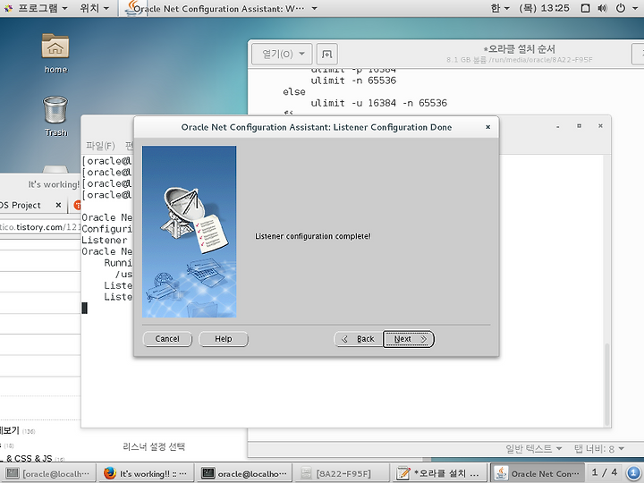The image size is (644, 483).
Task: Cancel the Oracle Net Configuration Assistant
Action: click(167, 339)
